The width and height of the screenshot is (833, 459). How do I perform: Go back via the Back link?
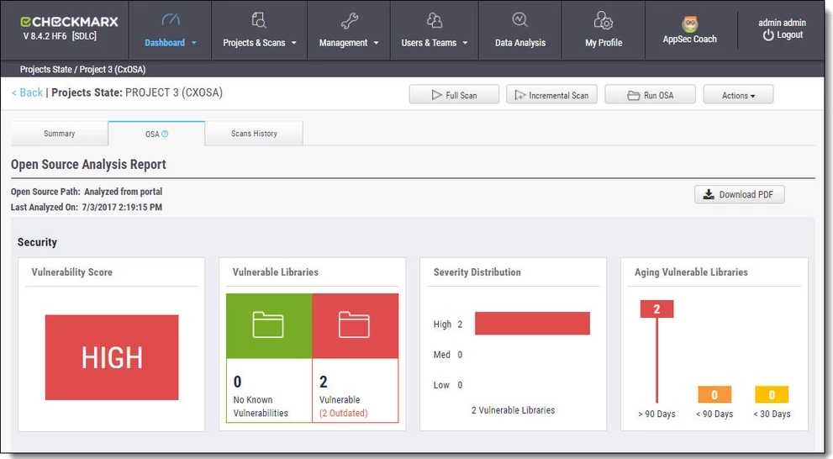tap(27, 92)
